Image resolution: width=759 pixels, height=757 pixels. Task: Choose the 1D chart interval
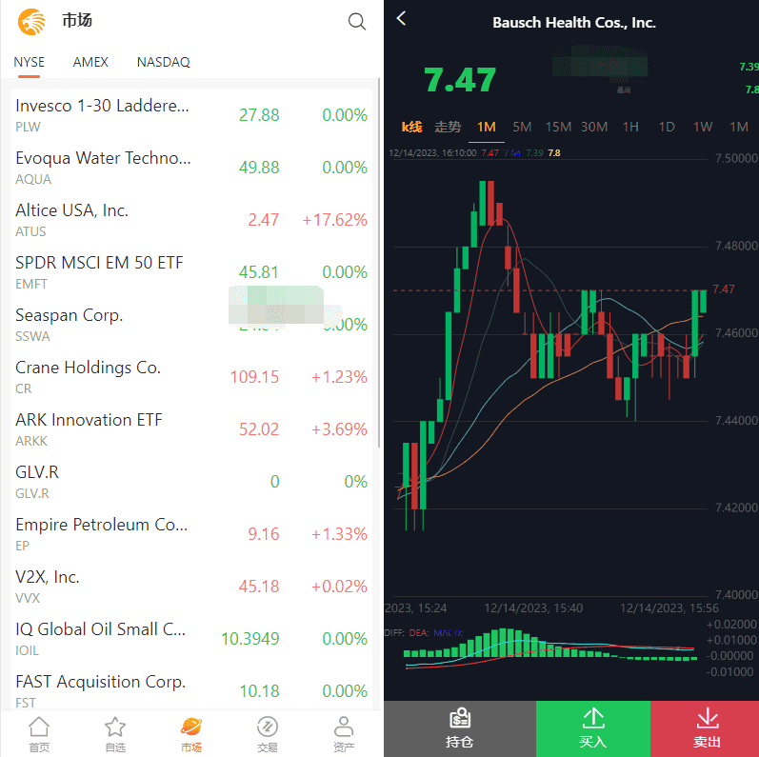pyautogui.click(x=667, y=127)
